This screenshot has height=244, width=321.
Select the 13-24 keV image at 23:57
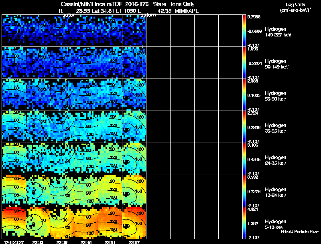point(134,191)
